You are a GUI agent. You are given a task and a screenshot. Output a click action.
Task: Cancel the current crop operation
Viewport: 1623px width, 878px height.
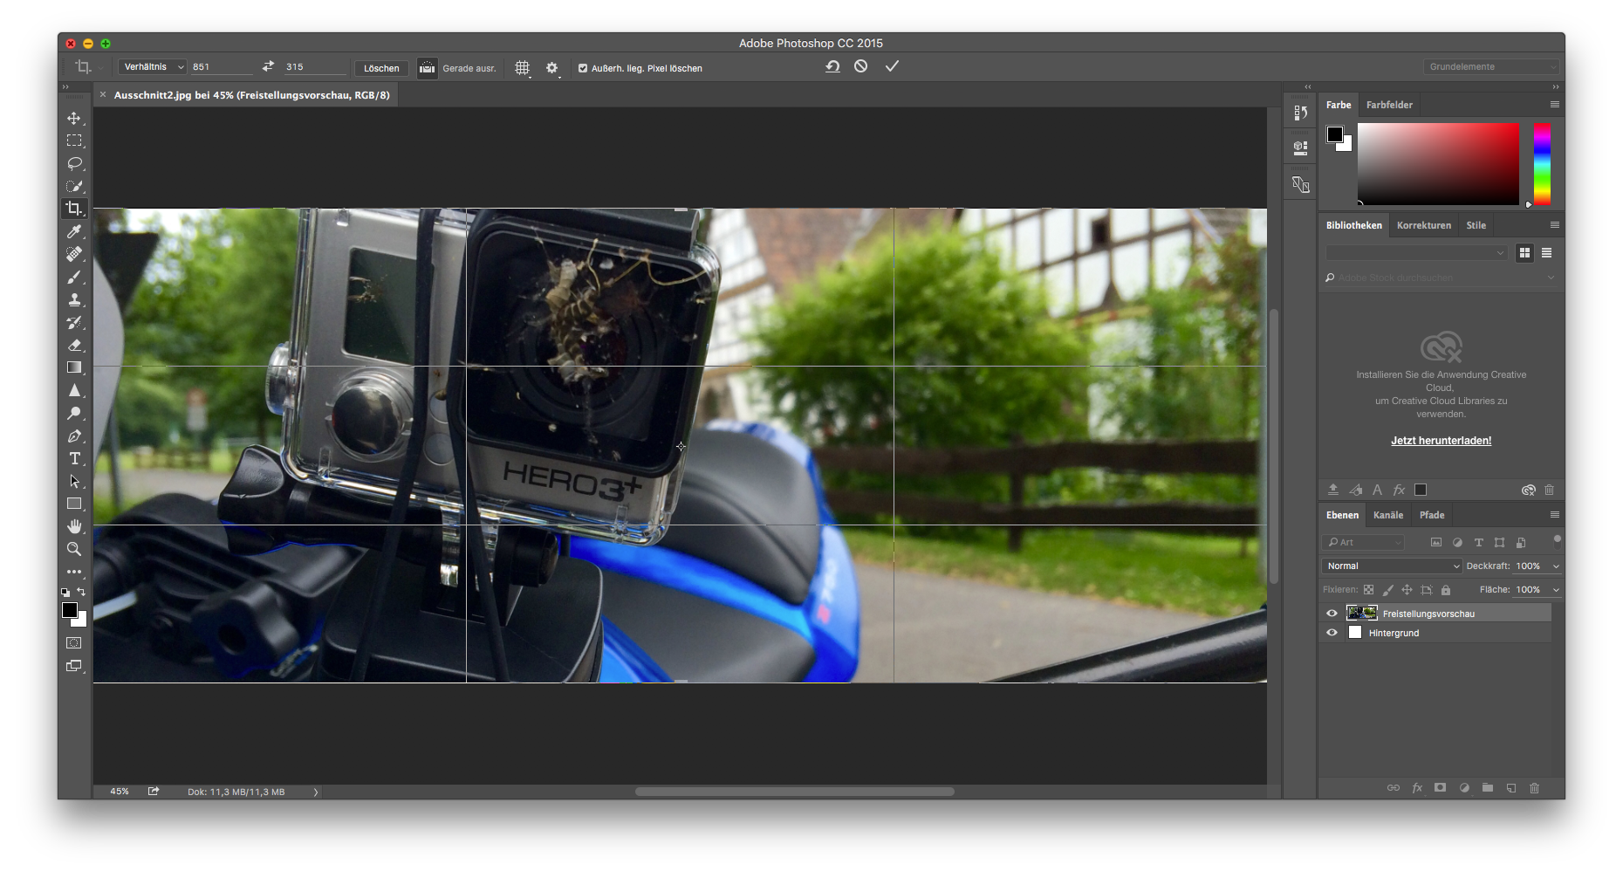click(x=860, y=66)
